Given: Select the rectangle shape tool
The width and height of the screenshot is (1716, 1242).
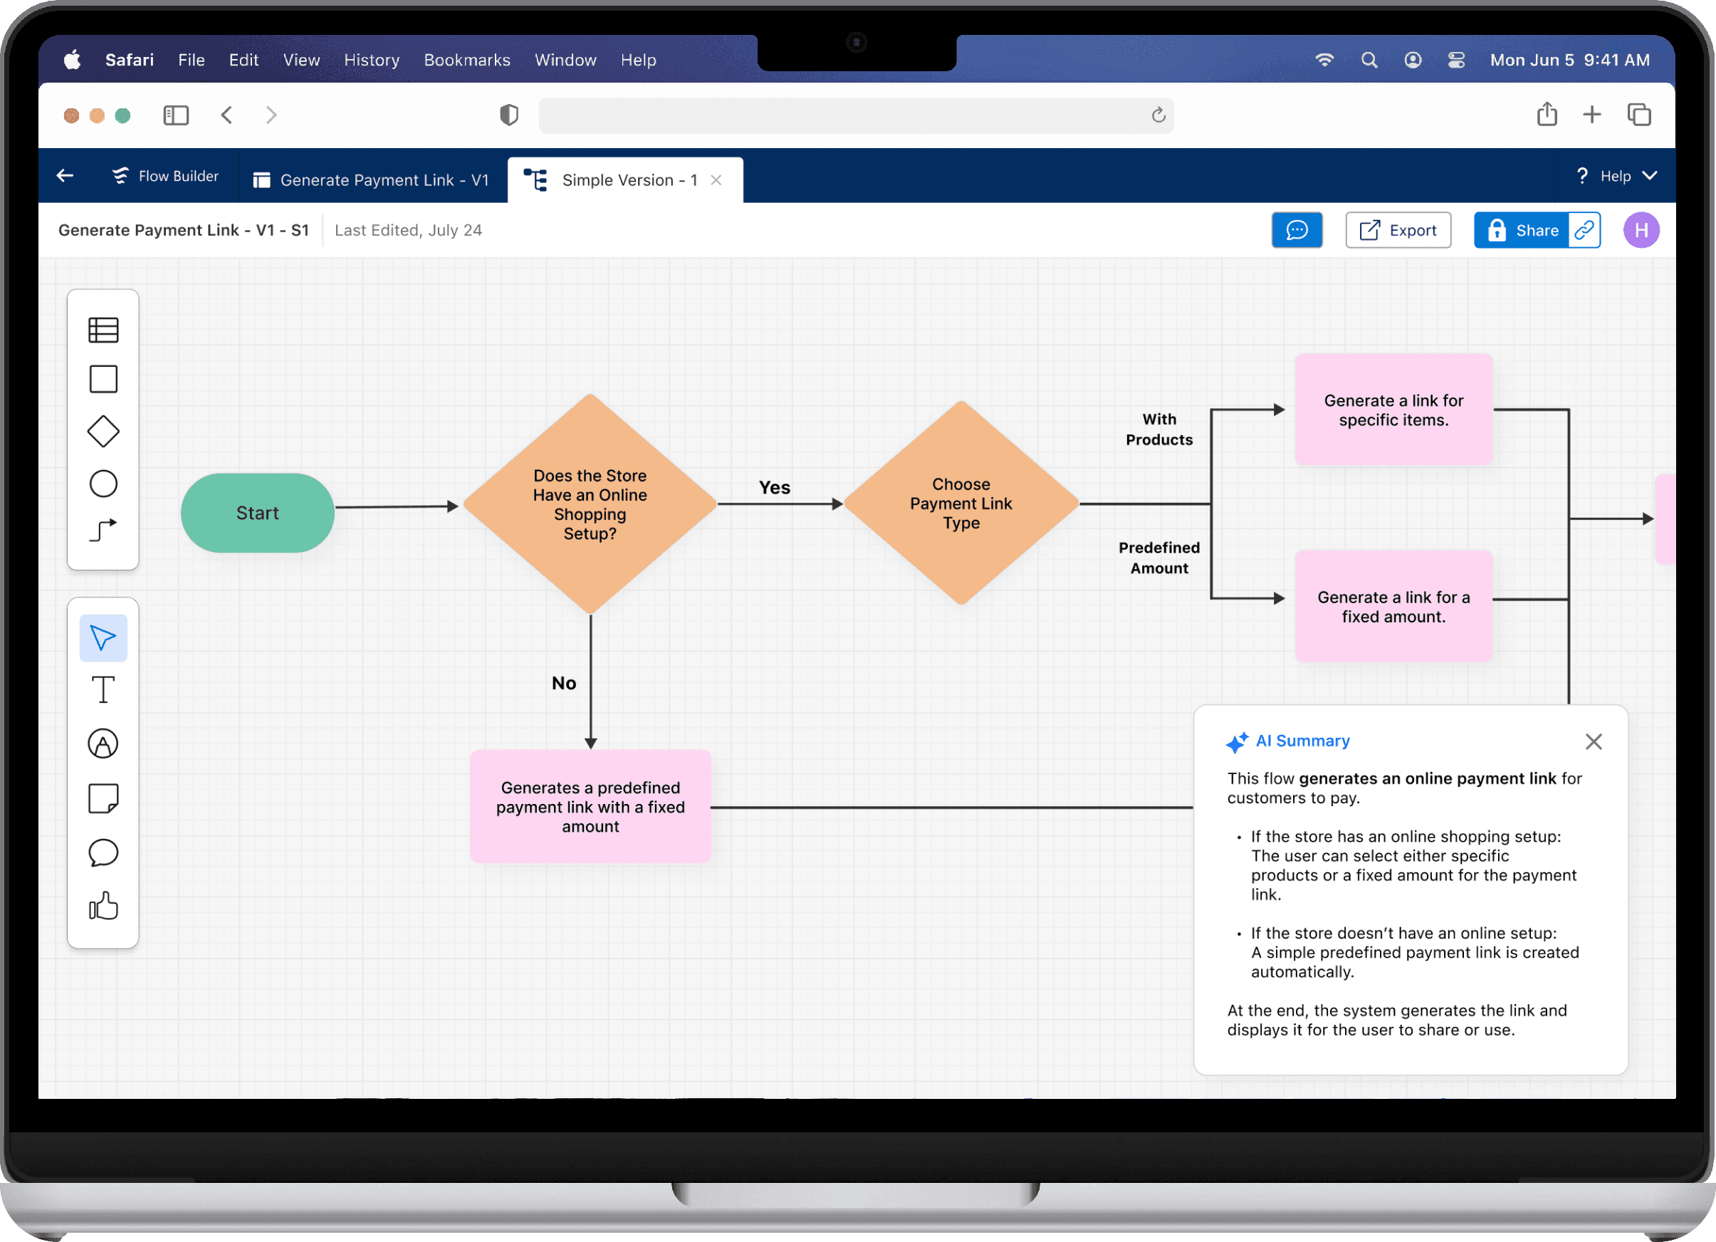Looking at the screenshot, I should 103,379.
